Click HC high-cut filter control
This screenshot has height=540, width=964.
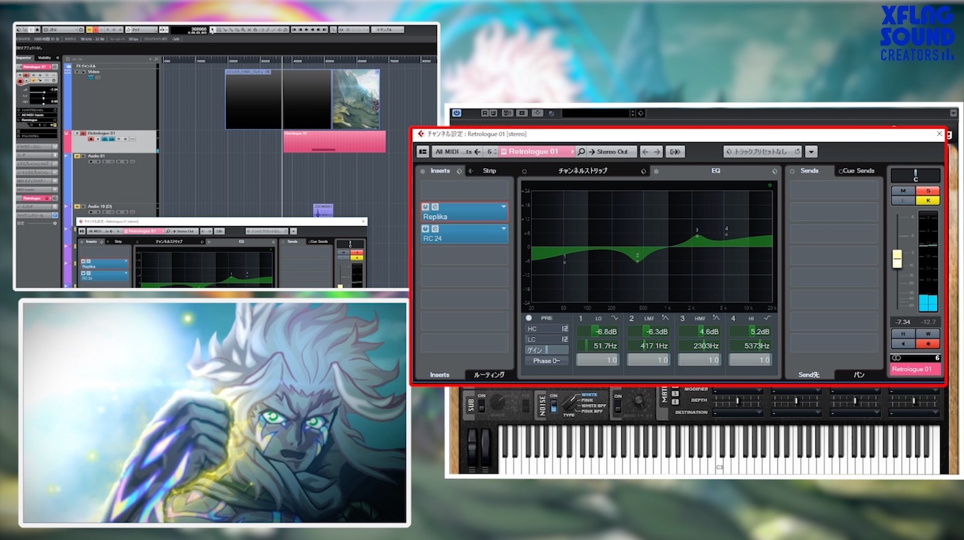point(546,329)
